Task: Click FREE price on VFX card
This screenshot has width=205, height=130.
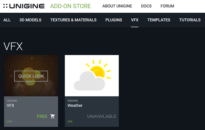Action: tap(42, 116)
